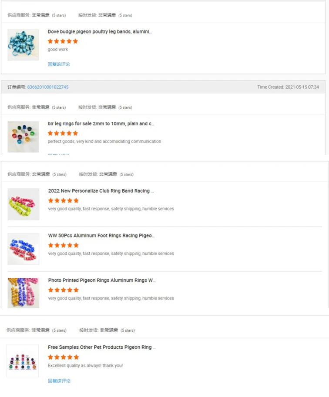The width and height of the screenshot is (329, 397).
Task: Click the 'Photo Printed Pigeon Rings' thumbnail
Action: pyautogui.click(x=23, y=293)
